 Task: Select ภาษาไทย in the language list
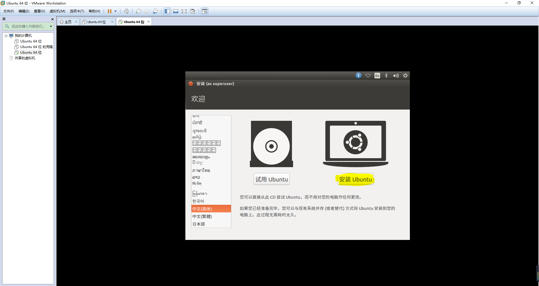[211, 170]
